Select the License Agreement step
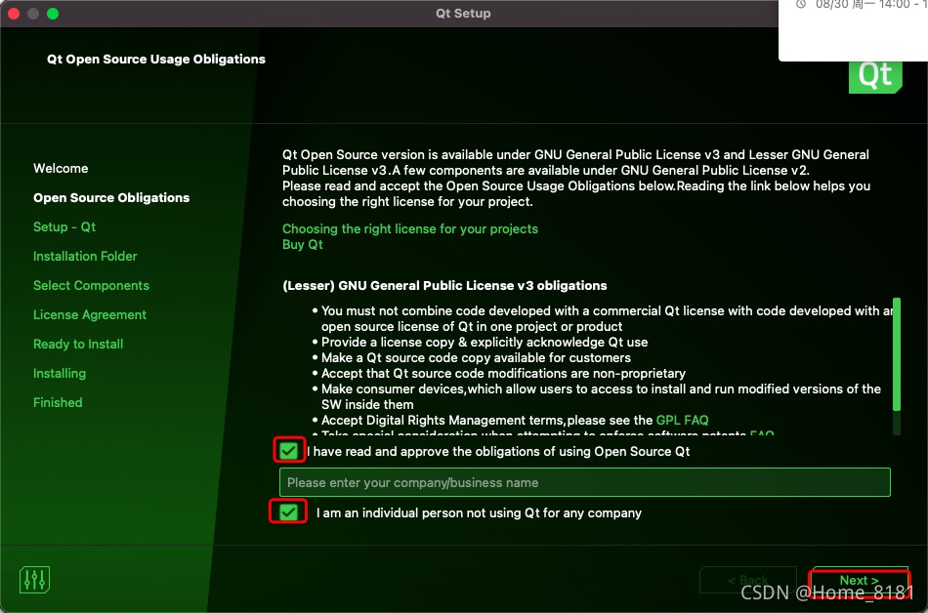Image resolution: width=928 pixels, height=613 pixels. [89, 315]
